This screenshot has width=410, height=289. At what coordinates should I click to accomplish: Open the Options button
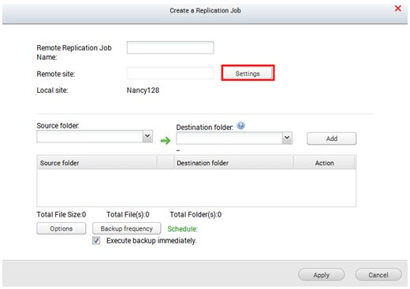(61, 228)
